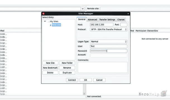
Task: Click the local file list scrollbar down arrow
Action: click(84, 94)
